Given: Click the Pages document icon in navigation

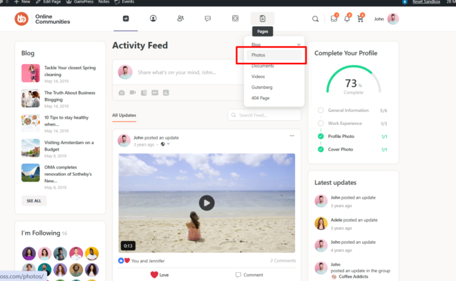Looking at the screenshot, I should (263, 19).
